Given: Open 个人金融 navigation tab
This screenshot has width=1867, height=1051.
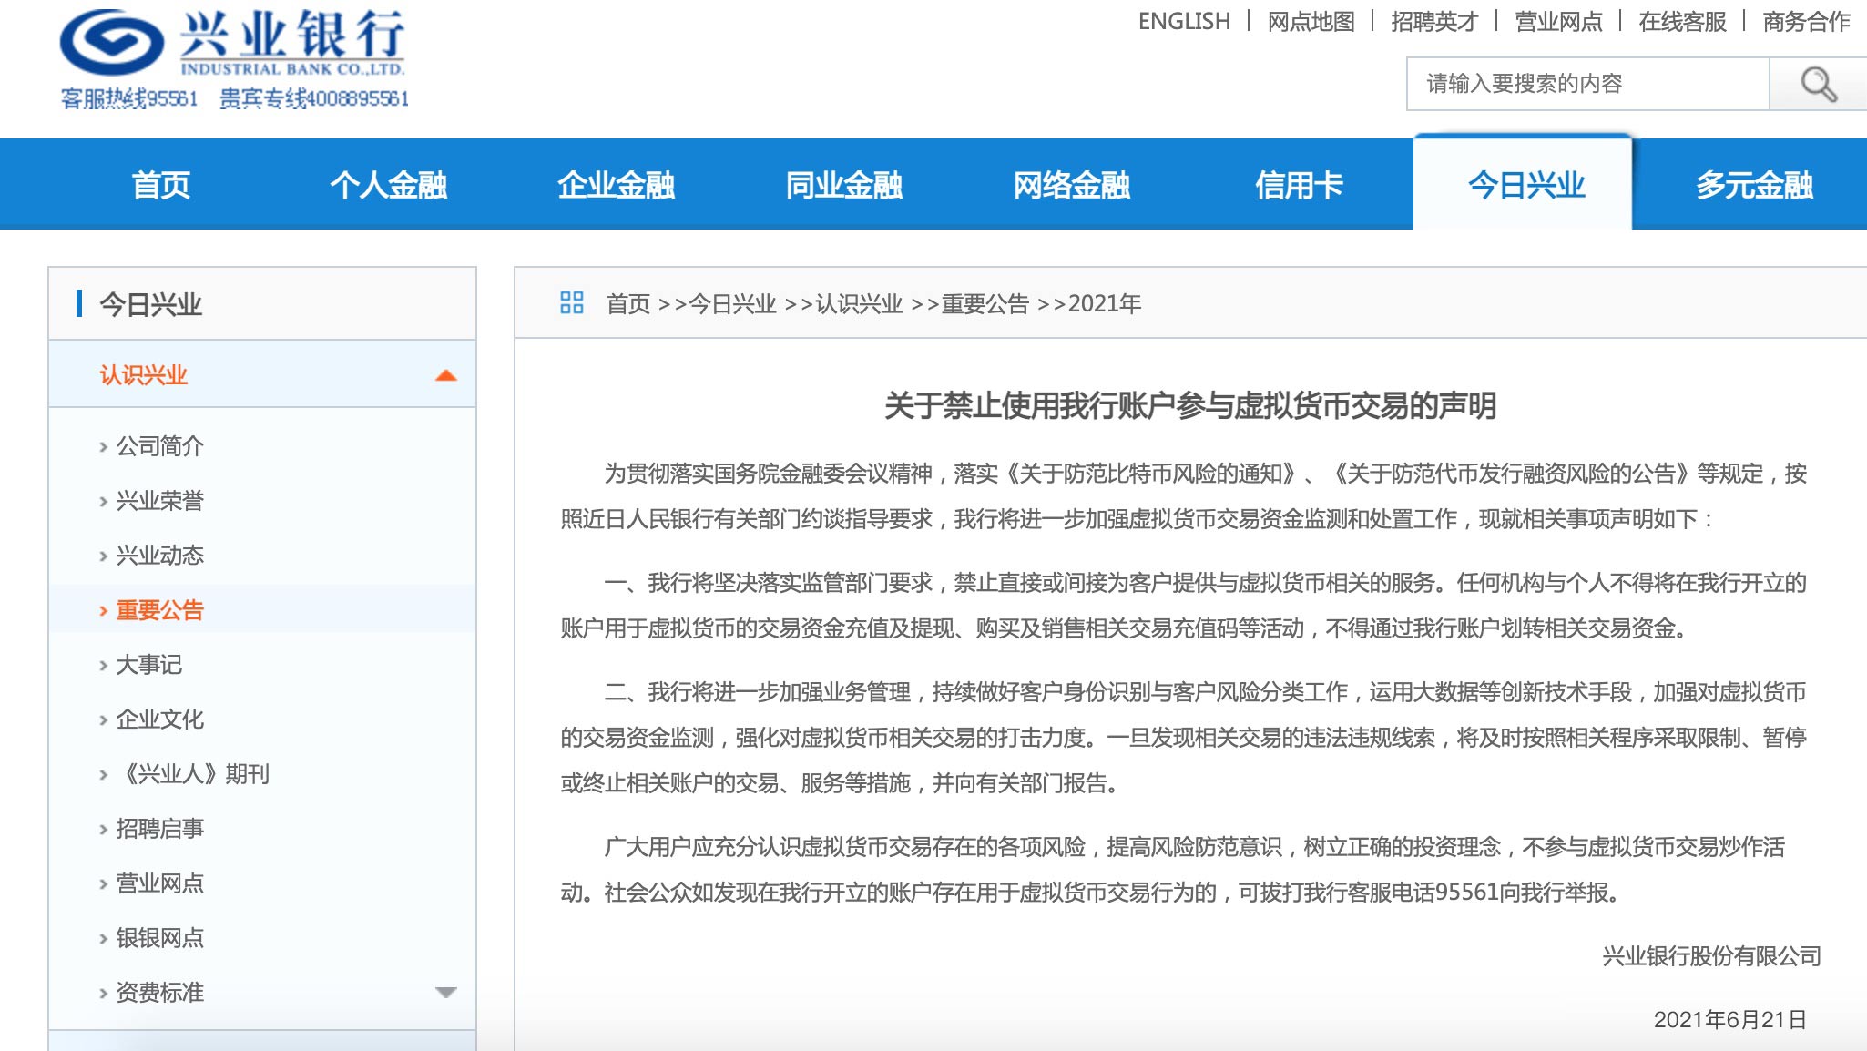Looking at the screenshot, I should click(388, 185).
